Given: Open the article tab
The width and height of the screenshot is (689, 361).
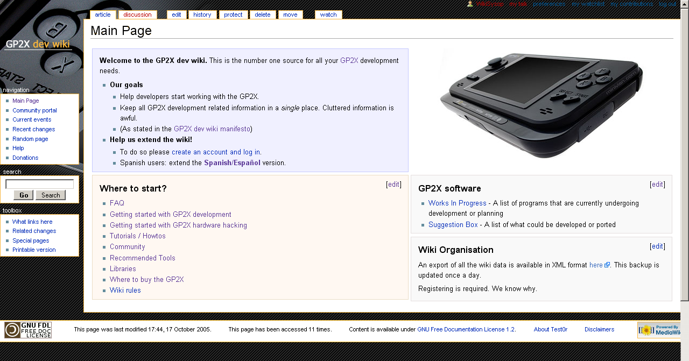Looking at the screenshot, I should (103, 15).
